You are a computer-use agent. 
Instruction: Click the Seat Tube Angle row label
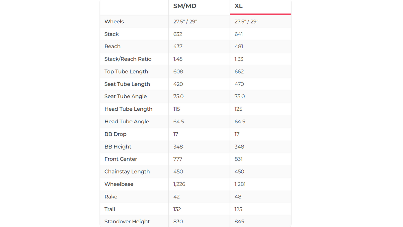point(125,96)
